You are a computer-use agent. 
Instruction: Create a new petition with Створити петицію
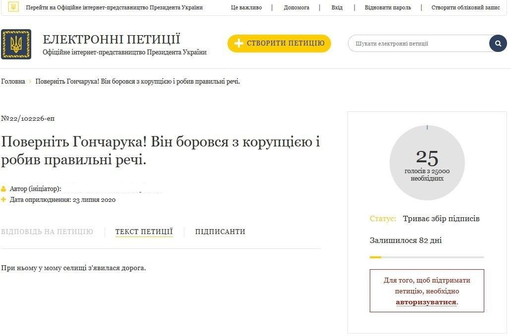pos(279,43)
